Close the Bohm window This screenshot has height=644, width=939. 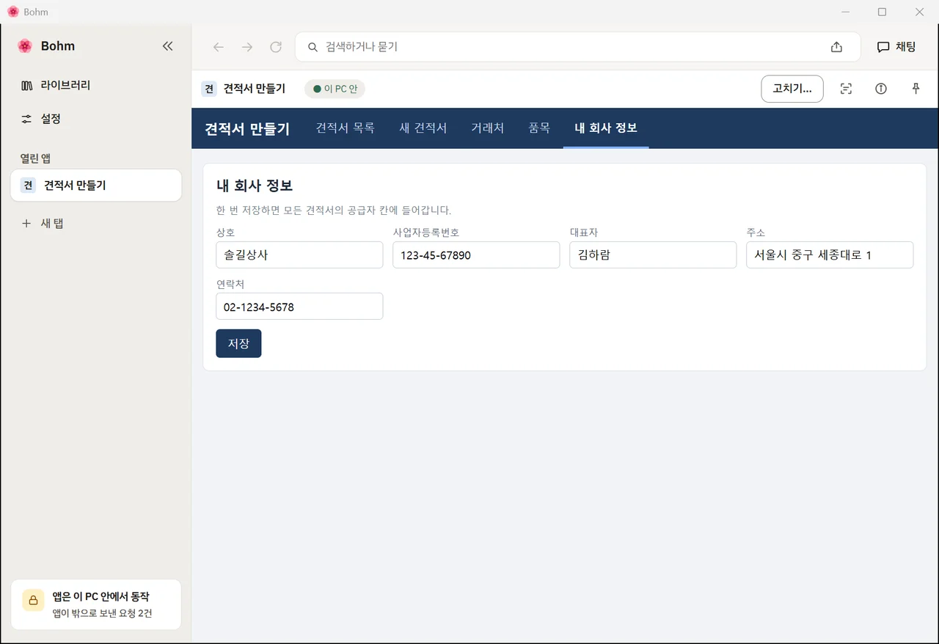[x=919, y=12]
